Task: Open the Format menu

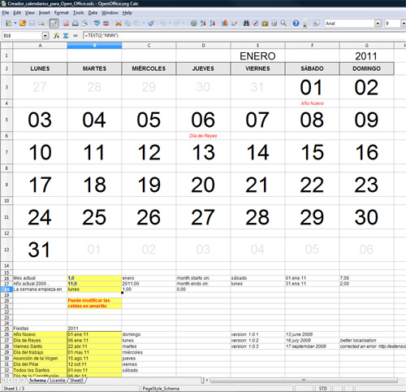Action: coord(62,13)
